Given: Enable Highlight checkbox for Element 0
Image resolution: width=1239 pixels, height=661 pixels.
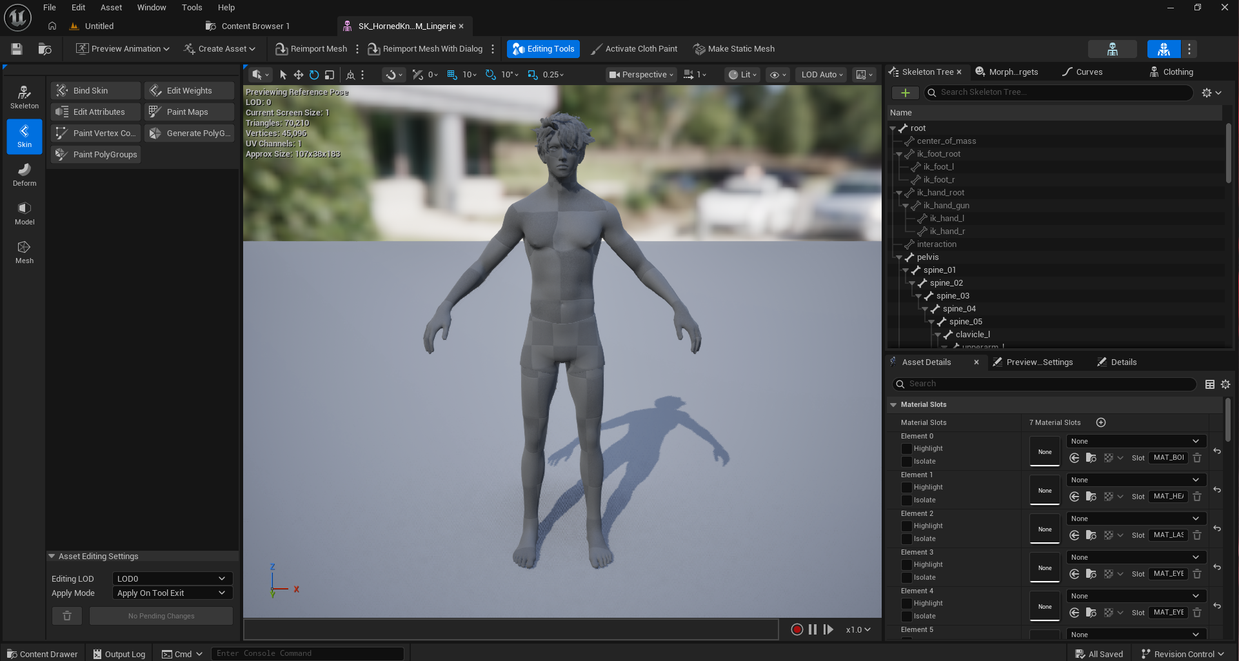Looking at the screenshot, I should pyautogui.click(x=906, y=449).
